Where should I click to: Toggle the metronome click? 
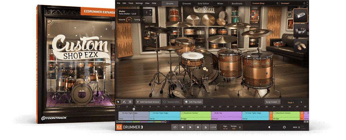[205, 127]
